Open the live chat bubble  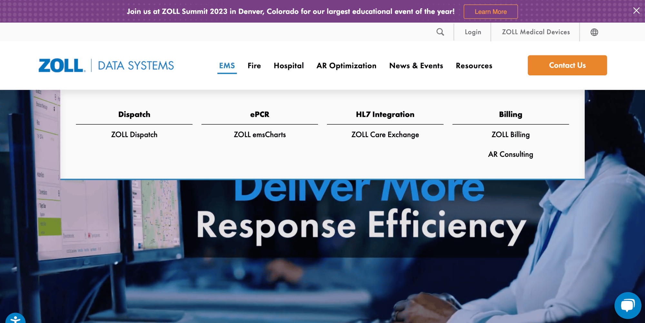pos(628,305)
